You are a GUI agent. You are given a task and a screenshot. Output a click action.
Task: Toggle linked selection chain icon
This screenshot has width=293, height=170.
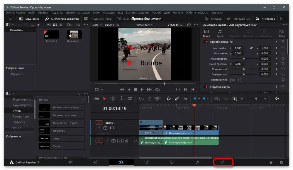(x=177, y=99)
